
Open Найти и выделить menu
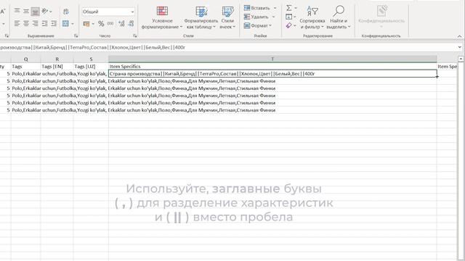pos(339,17)
